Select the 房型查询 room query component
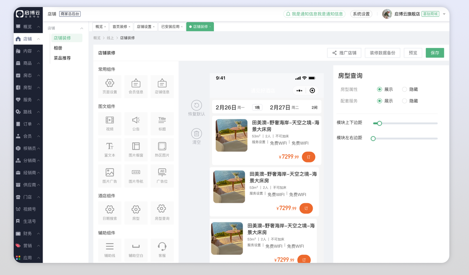This screenshot has height=275, width=469. click(162, 209)
